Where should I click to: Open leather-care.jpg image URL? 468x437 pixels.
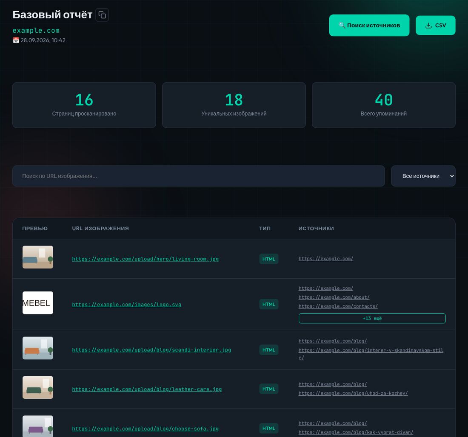pyautogui.click(x=147, y=389)
